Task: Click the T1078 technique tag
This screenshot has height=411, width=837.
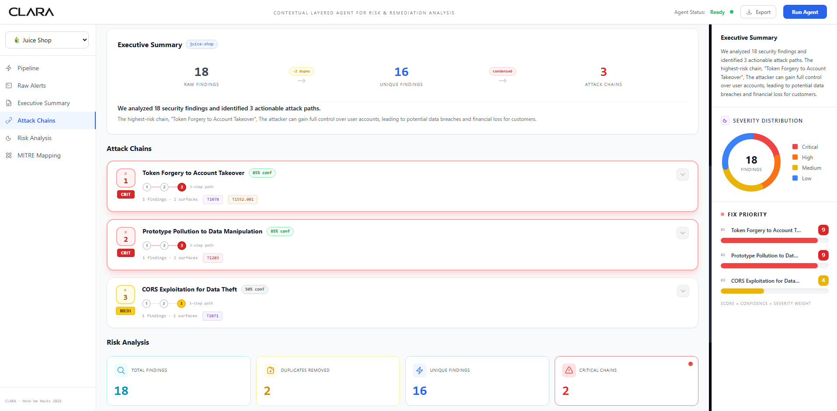Action: tap(213, 199)
